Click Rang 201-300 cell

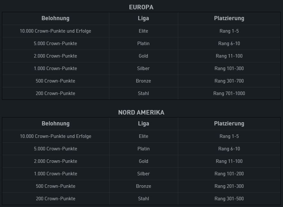click(229, 186)
